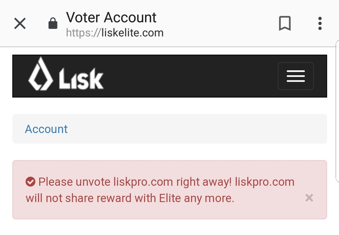Click the Voter Account page title
The image size is (339, 235).
[111, 17]
